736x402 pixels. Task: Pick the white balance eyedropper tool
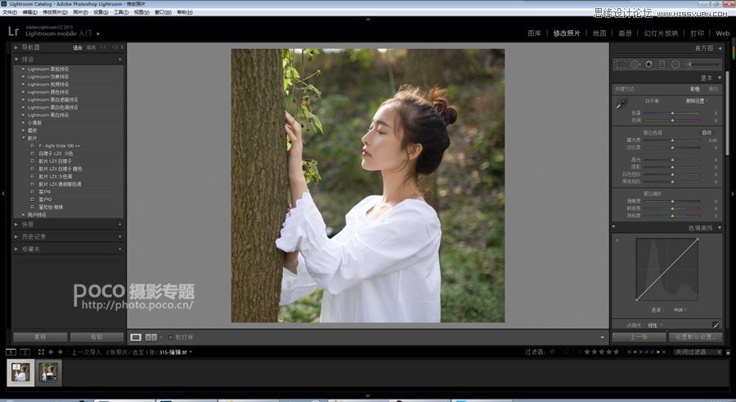(x=622, y=104)
